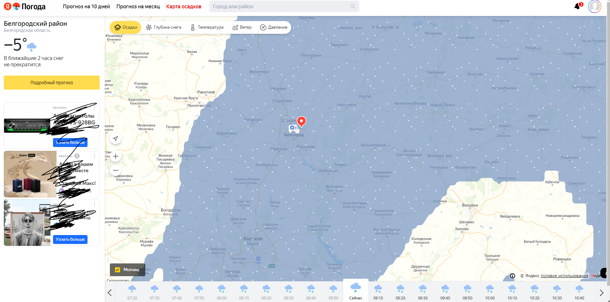The height and width of the screenshot is (302, 610).
Task: Select the 10:00 timeline slot
Action: [490, 292]
